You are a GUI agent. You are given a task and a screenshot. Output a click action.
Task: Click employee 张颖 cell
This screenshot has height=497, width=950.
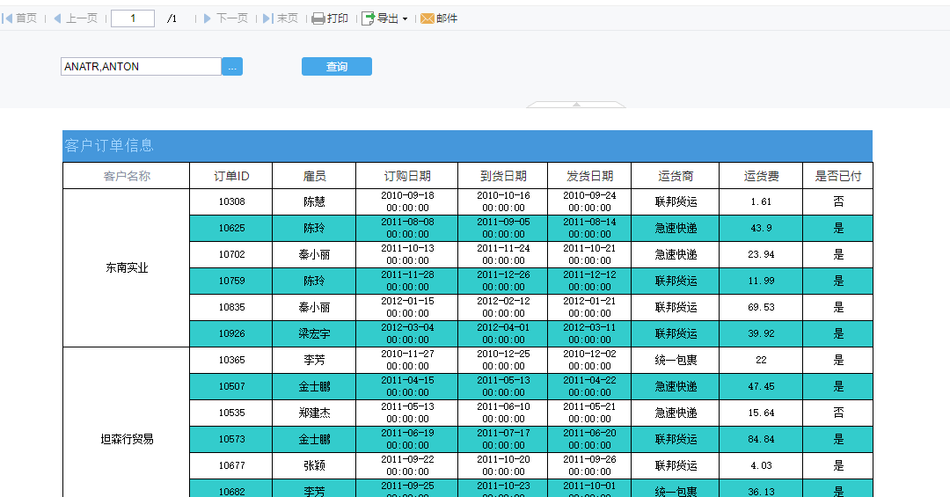click(314, 465)
